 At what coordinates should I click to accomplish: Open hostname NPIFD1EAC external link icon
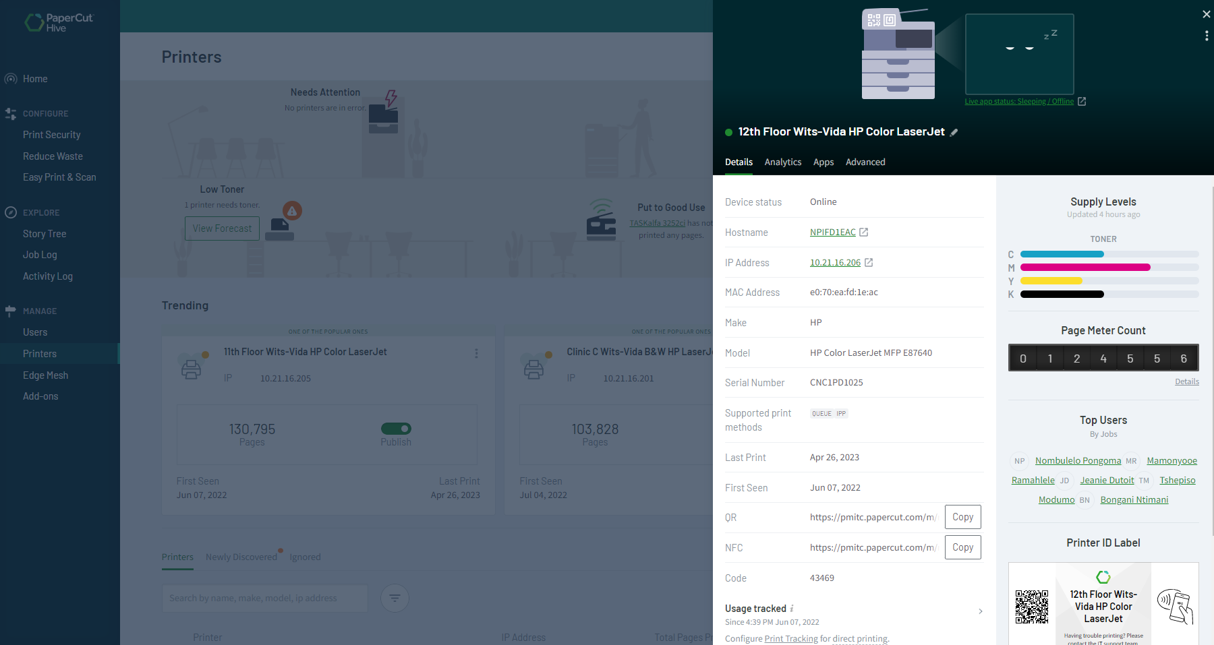[863, 233]
